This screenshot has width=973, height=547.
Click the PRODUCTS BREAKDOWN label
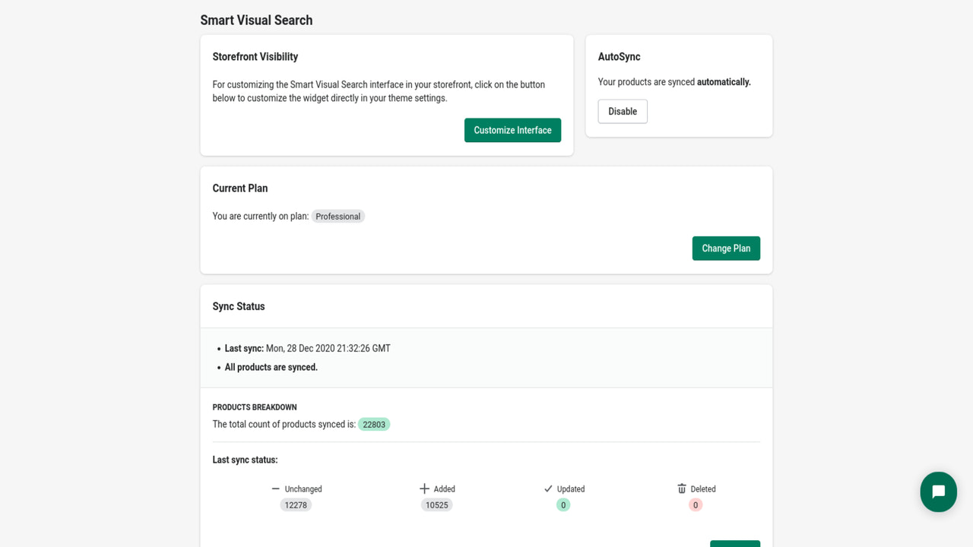[x=254, y=406]
